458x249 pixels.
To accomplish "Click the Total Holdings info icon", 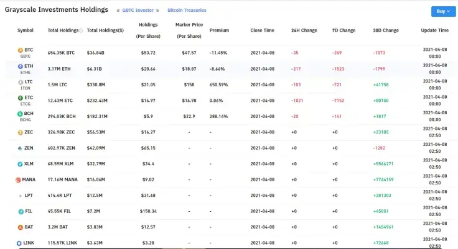I will click(x=81, y=30).
